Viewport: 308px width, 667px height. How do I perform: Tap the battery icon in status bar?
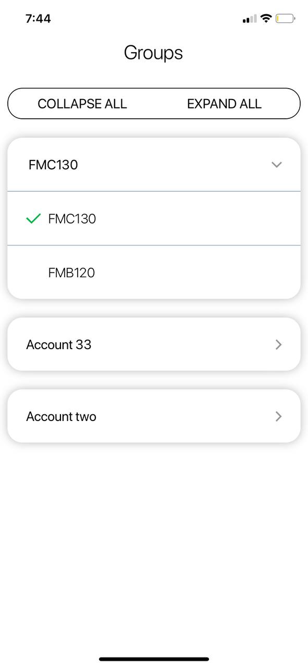pyautogui.click(x=285, y=19)
